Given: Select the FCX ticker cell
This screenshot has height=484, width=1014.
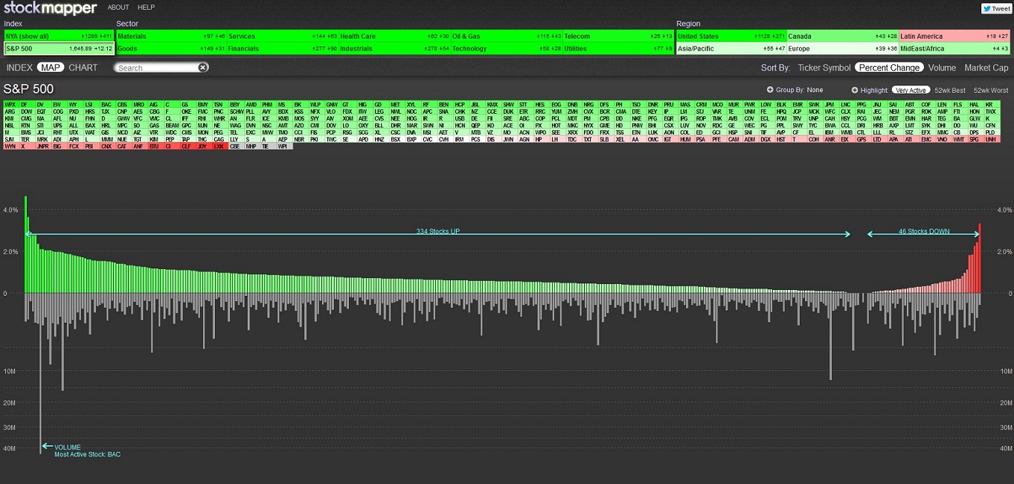Looking at the screenshot, I should [x=75, y=146].
